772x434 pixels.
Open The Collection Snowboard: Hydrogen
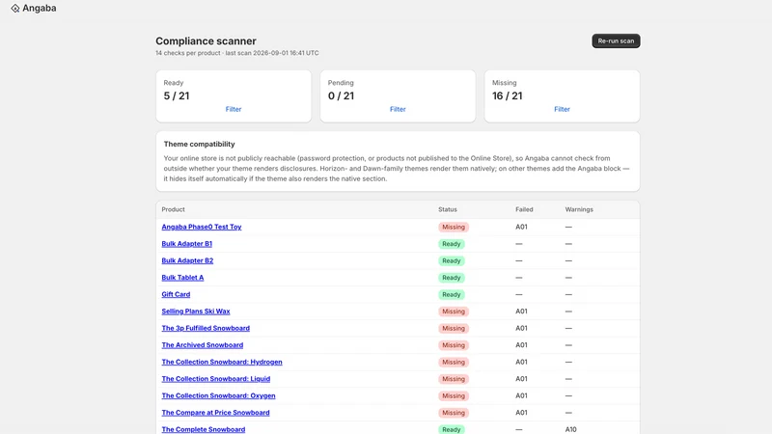pos(222,363)
